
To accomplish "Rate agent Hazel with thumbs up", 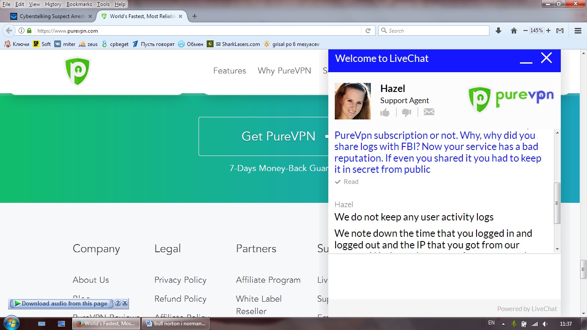I will pos(385,112).
